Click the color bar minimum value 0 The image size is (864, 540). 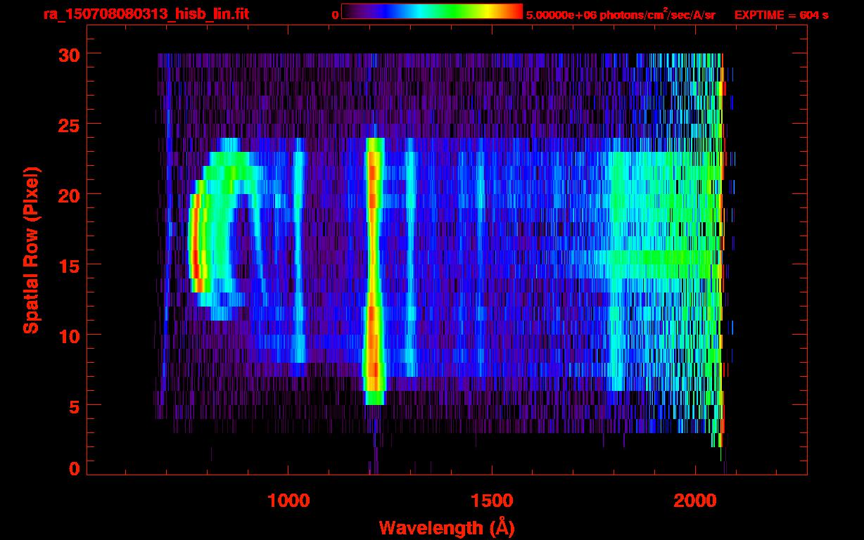point(335,15)
